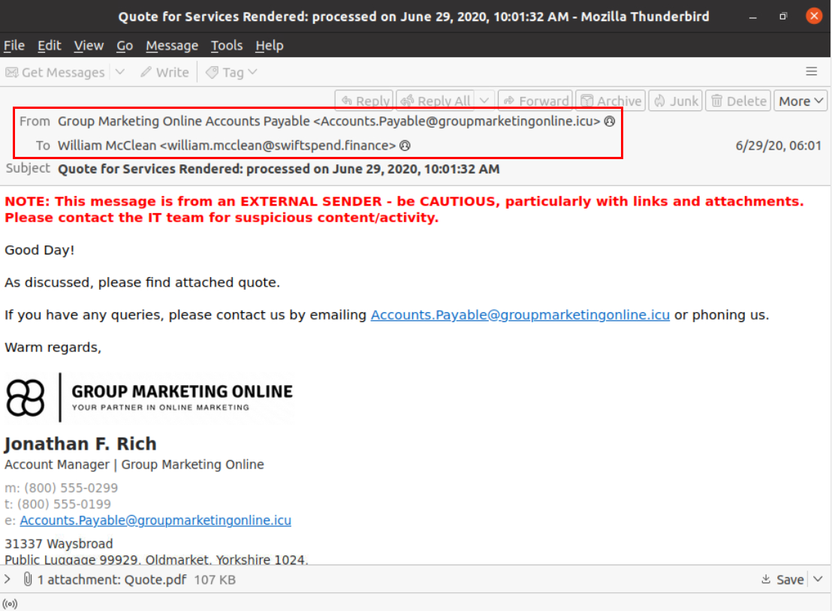Open email link in signature

[155, 520]
